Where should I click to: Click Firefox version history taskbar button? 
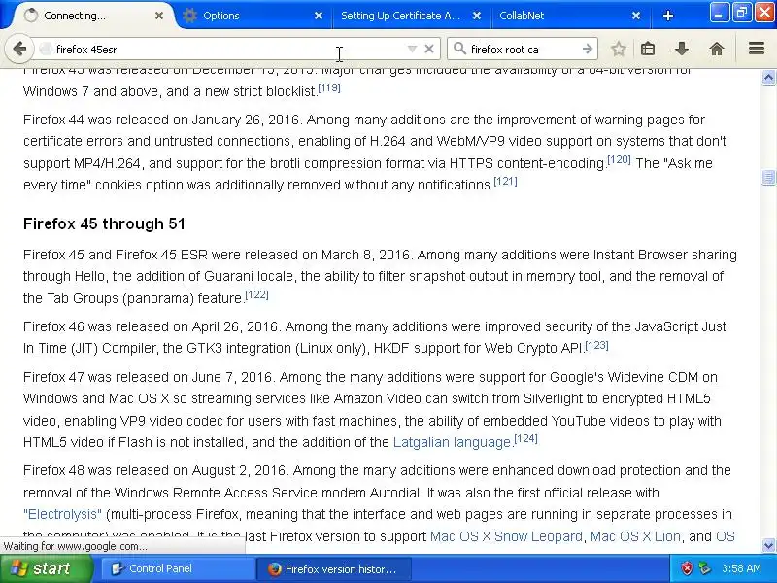[334, 568]
